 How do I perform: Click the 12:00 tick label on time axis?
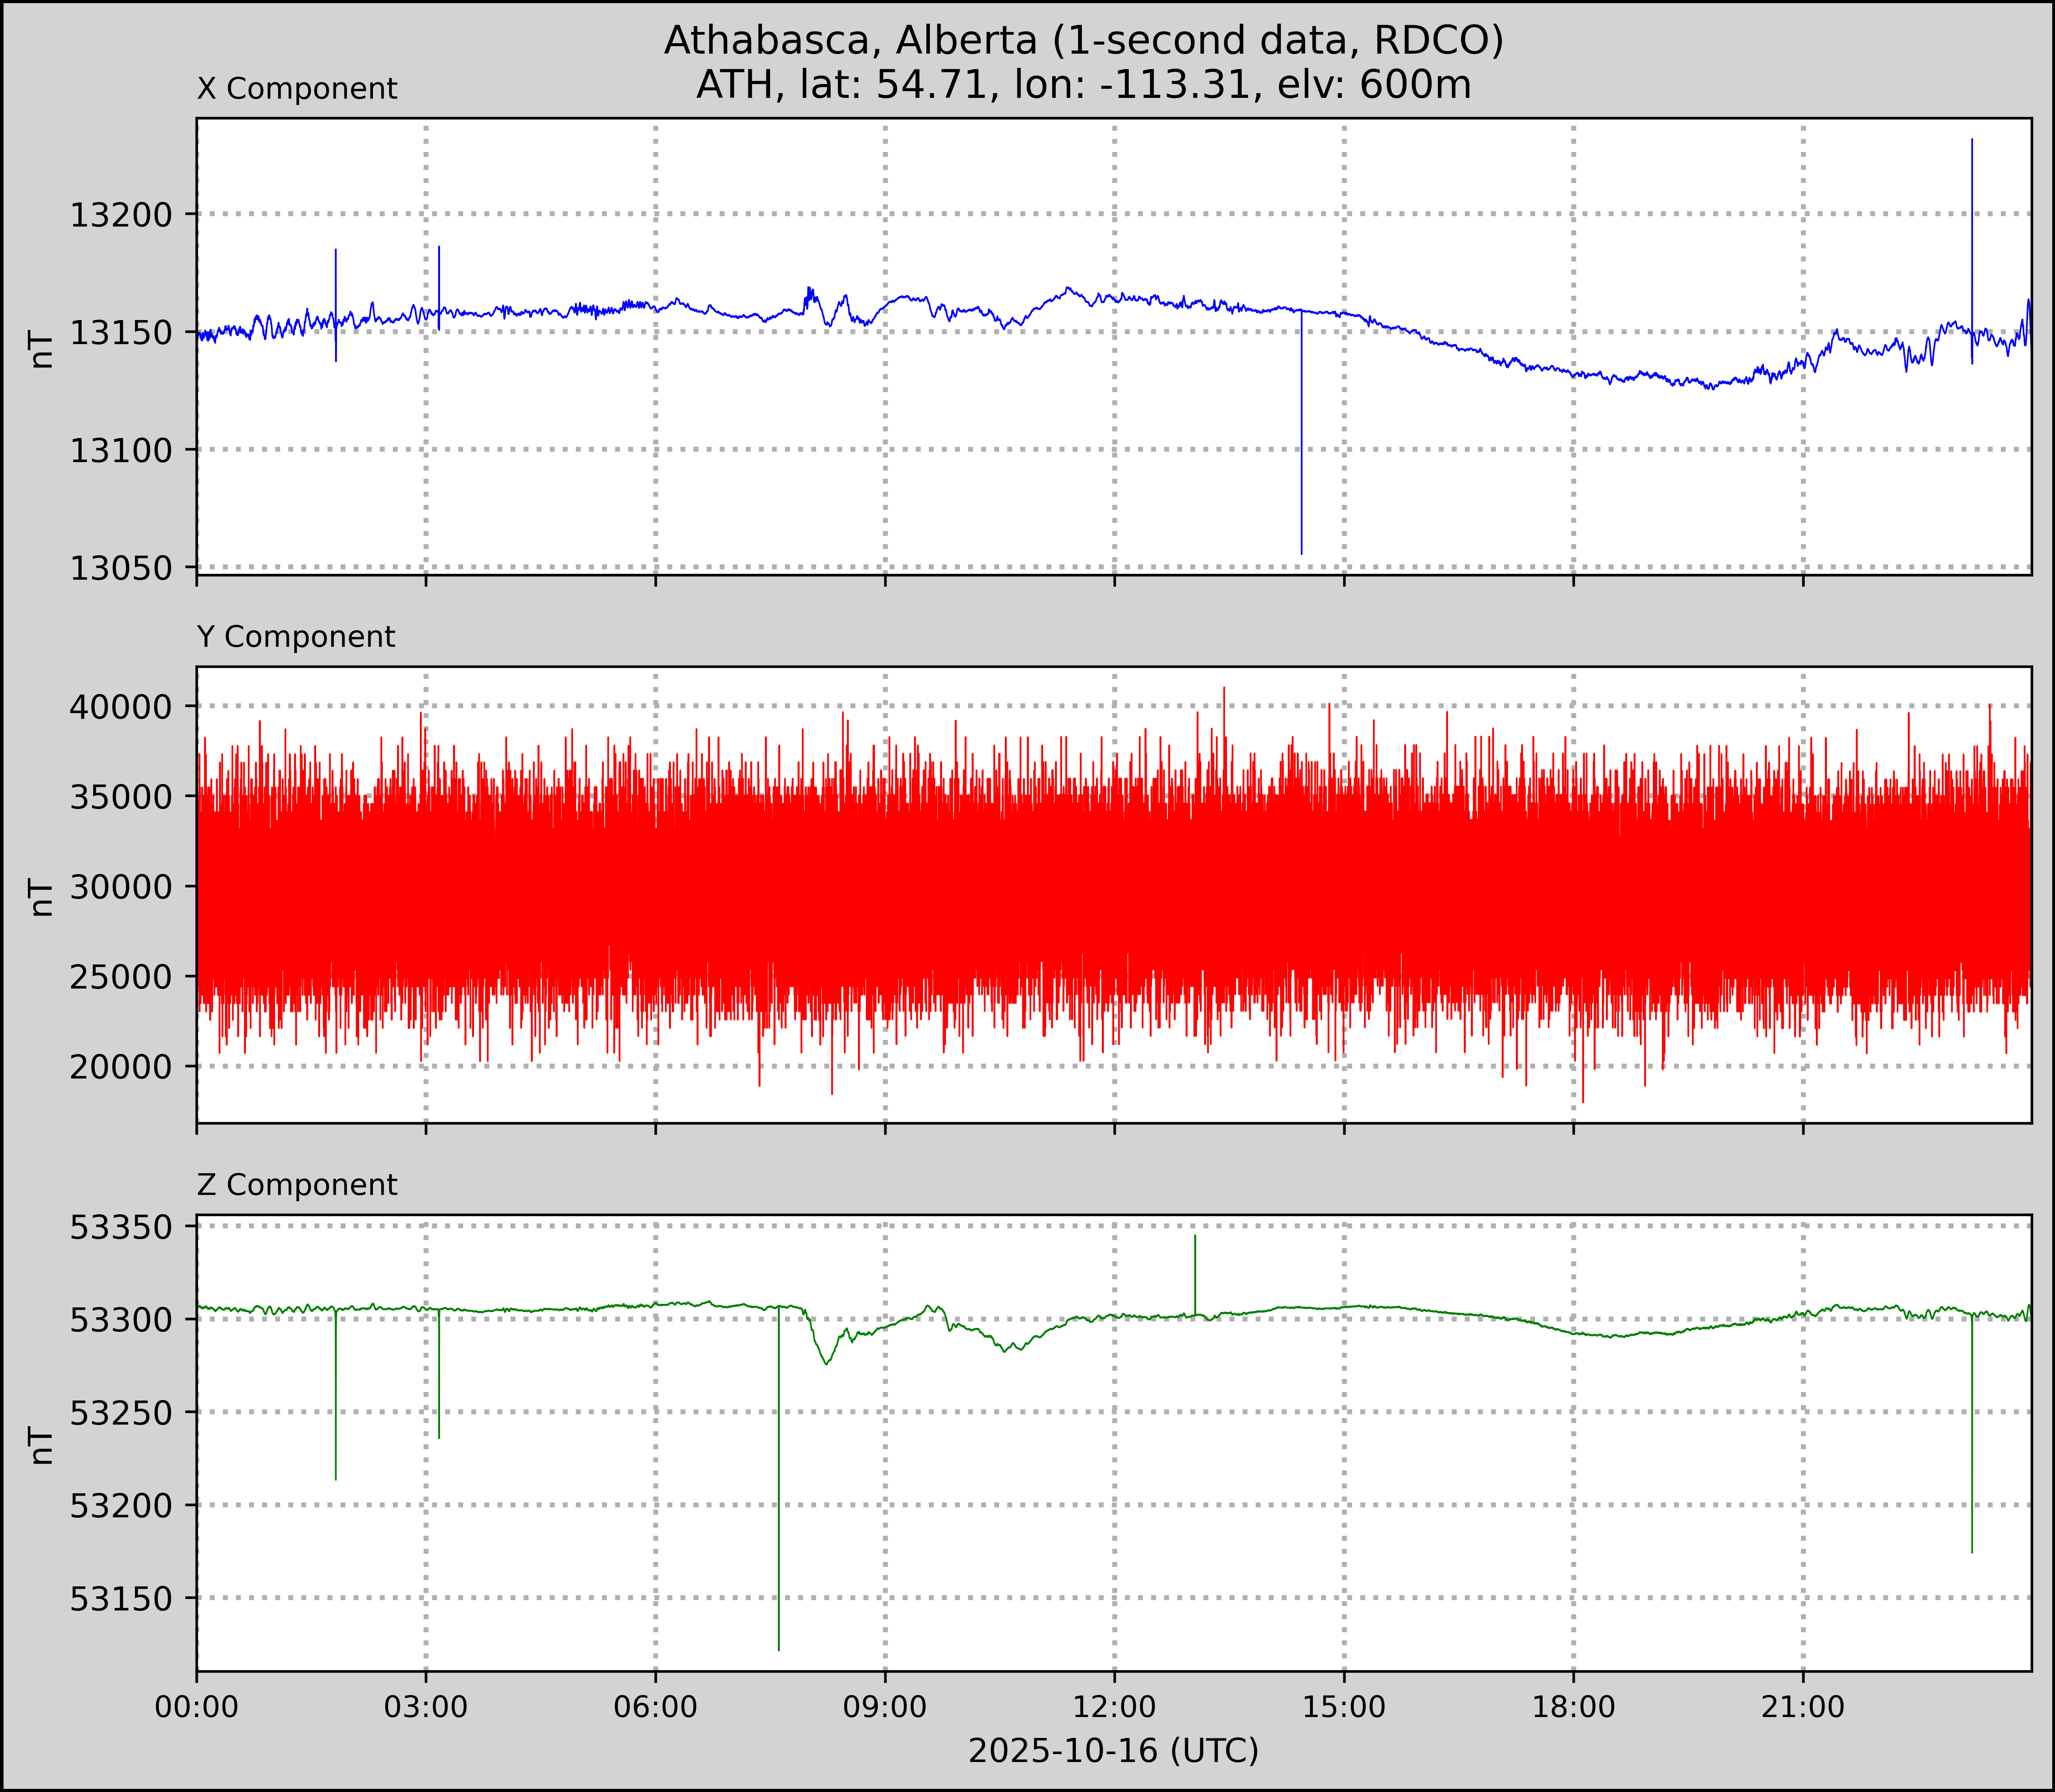click(x=1114, y=1706)
